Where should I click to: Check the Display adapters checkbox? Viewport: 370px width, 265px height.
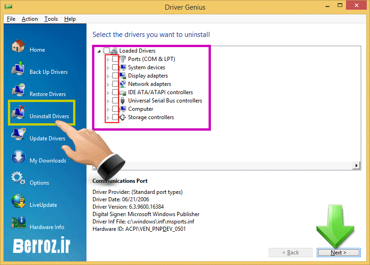coord(115,76)
